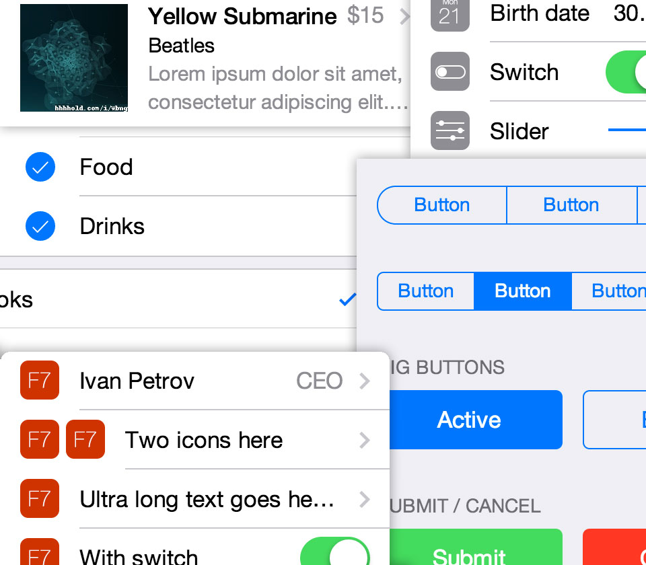Click the second F7 icon before Two icons here
Viewport: 646px width, 565px height.
click(85, 439)
